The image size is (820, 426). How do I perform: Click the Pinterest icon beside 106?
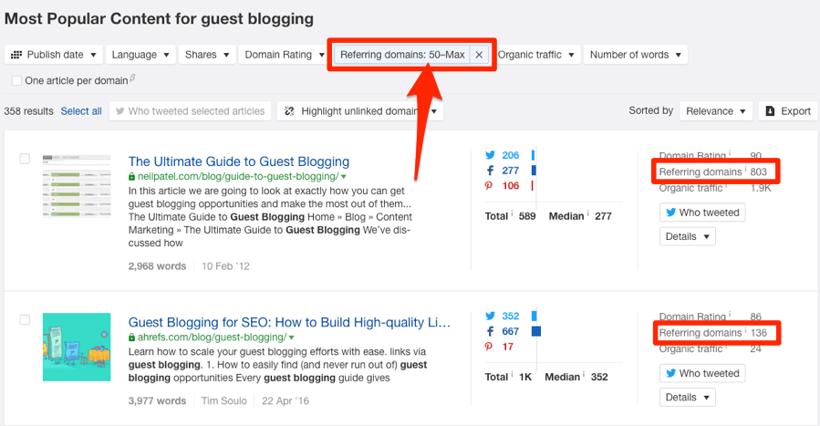click(x=489, y=185)
